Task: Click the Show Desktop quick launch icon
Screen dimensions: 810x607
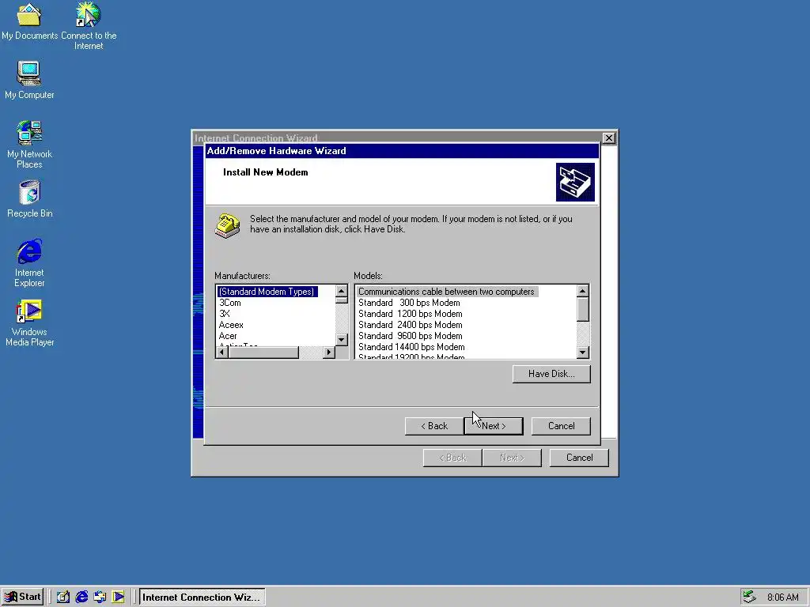Action: [63, 598]
